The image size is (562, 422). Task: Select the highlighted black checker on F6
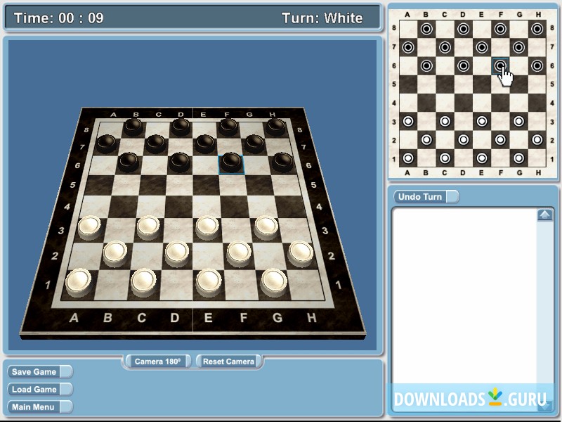(x=232, y=162)
